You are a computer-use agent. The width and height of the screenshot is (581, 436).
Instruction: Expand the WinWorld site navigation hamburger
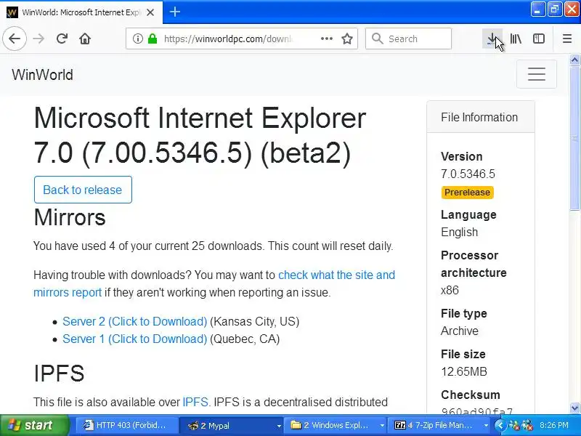(x=536, y=74)
